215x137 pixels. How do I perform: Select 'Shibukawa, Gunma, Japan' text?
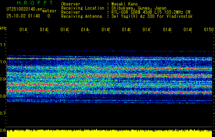point(139,8)
